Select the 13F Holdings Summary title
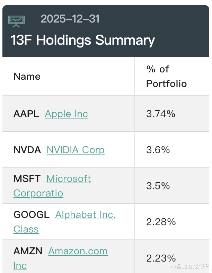This screenshot has height=273, width=212. [x=83, y=40]
